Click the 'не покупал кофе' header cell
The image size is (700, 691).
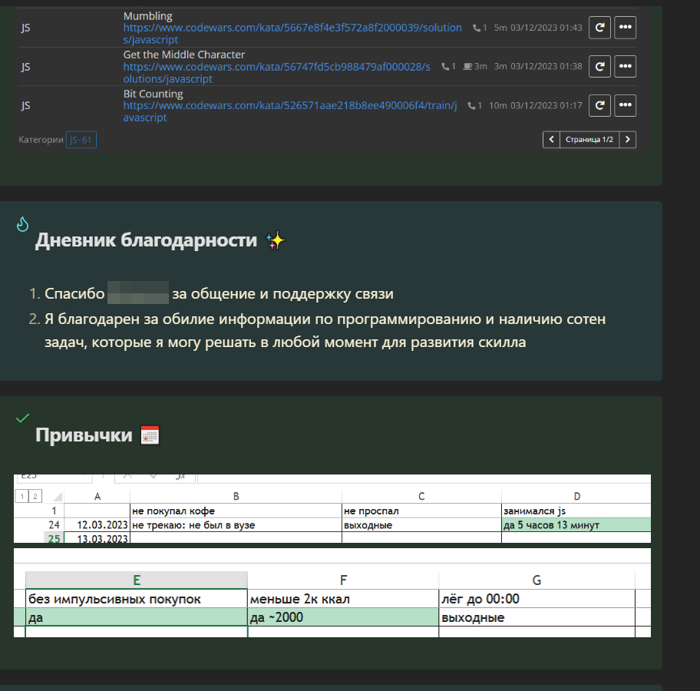[x=236, y=511]
